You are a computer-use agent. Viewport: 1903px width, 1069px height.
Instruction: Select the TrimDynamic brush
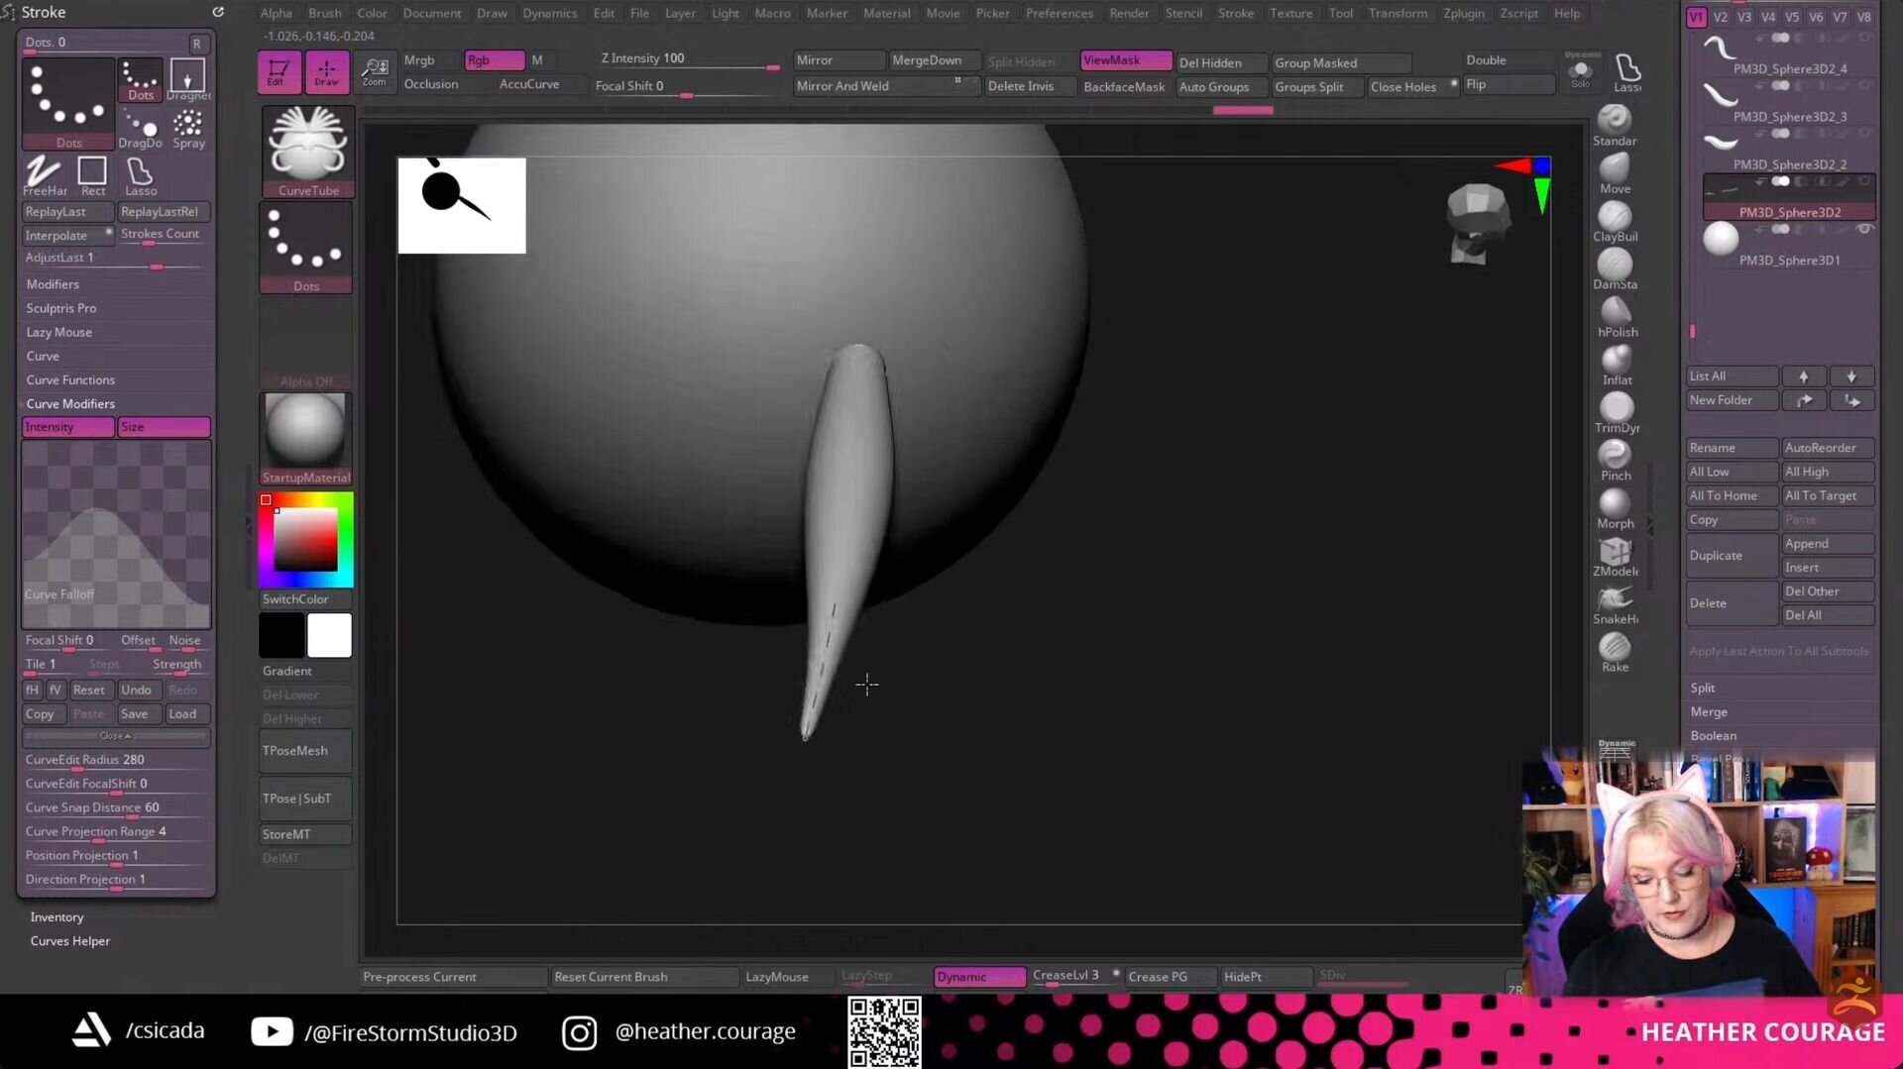1616,412
